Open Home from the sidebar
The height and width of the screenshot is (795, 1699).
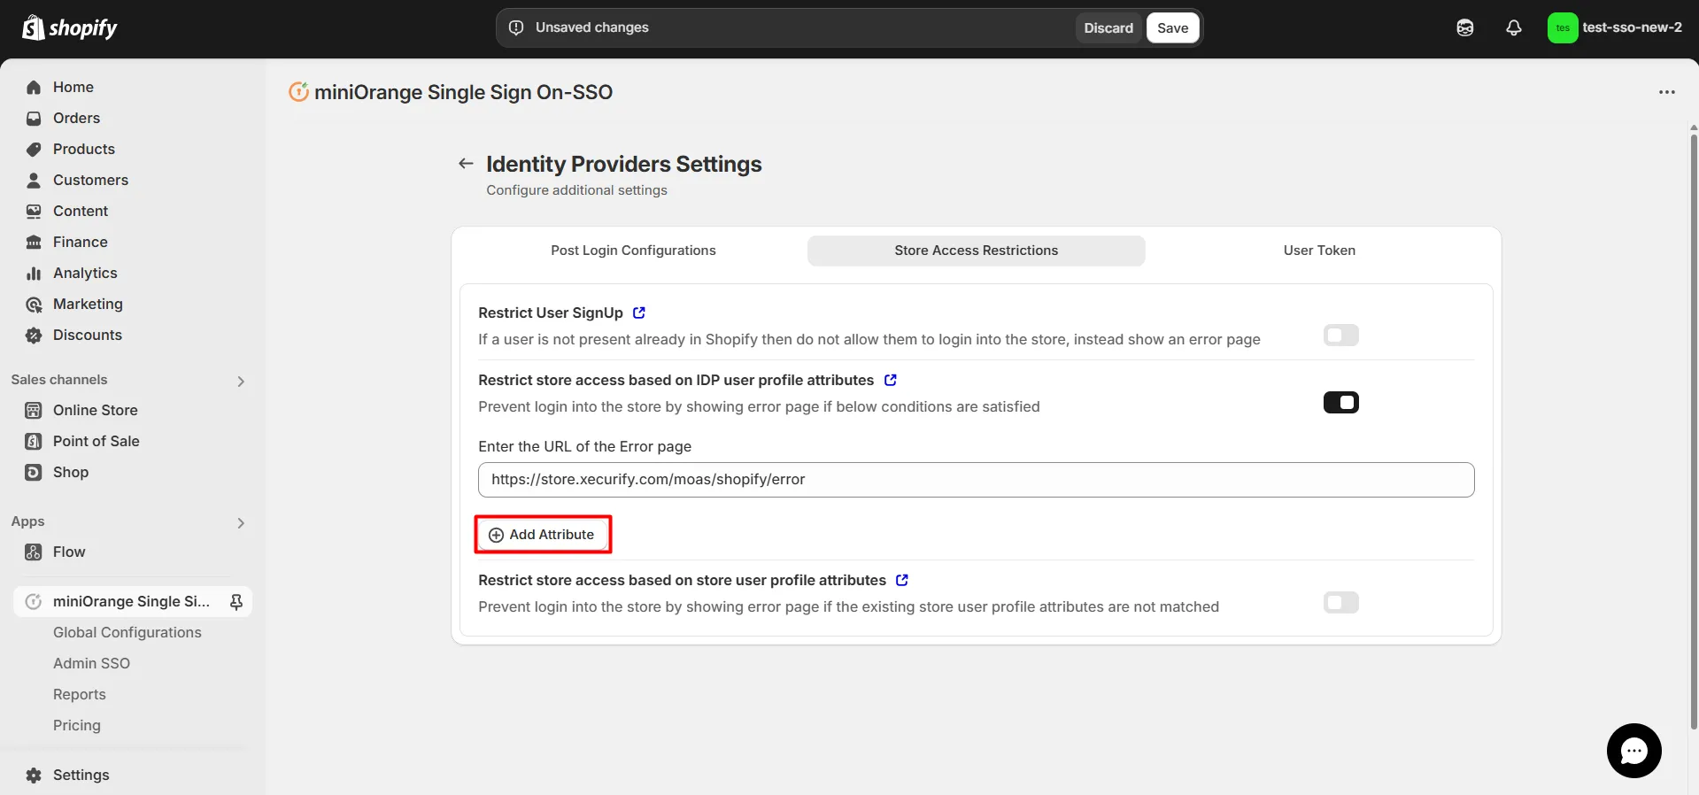click(x=73, y=87)
